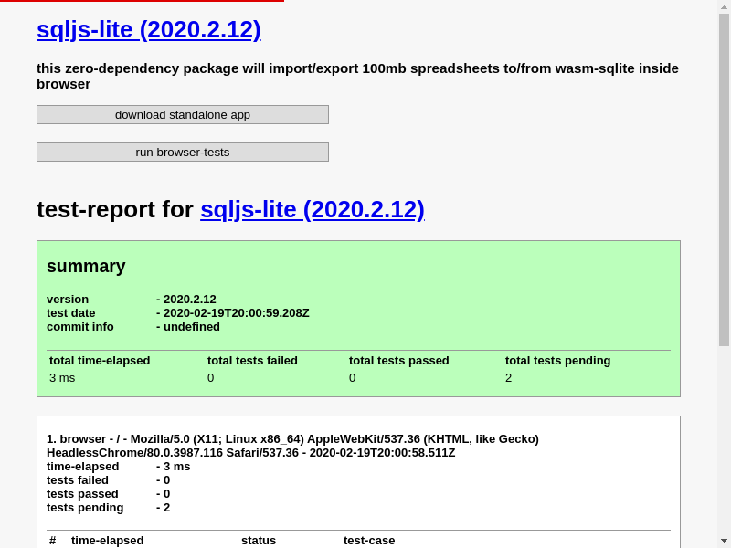The image size is (731, 548).
Task: Click the package description text
Action: point(357,76)
